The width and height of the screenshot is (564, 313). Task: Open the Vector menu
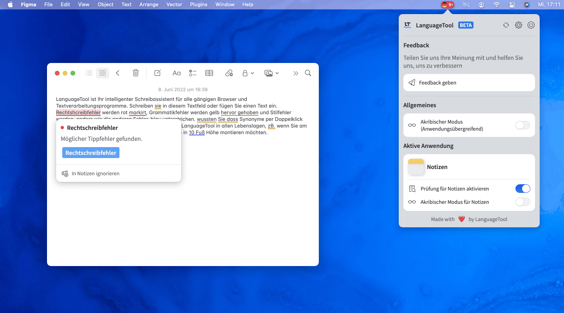click(174, 5)
